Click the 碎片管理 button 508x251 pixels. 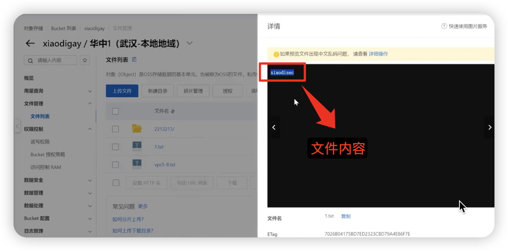coord(193,91)
